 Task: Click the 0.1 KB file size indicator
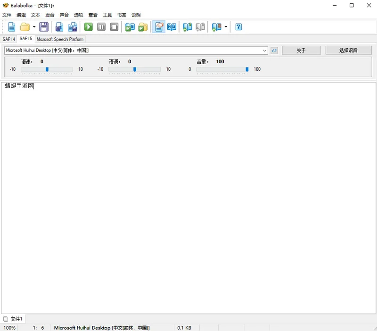click(x=184, y=328)
